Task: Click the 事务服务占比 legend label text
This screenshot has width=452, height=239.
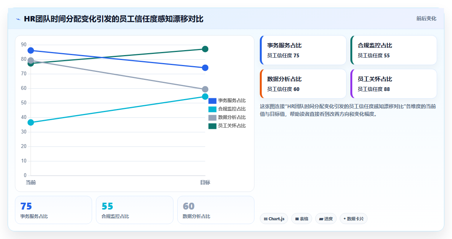Action: point(232,101)
